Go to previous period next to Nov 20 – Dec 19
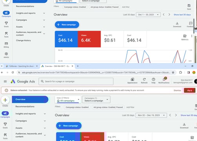The image size is (197, 141). [170, 115]
